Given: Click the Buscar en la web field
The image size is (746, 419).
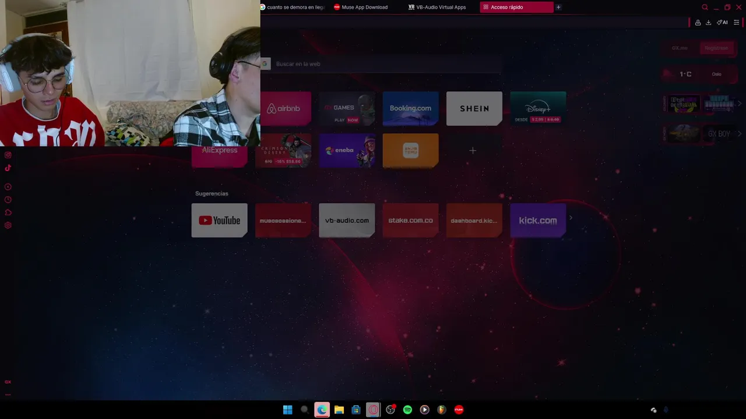Looking at the screenshot, I should (382, 64).
